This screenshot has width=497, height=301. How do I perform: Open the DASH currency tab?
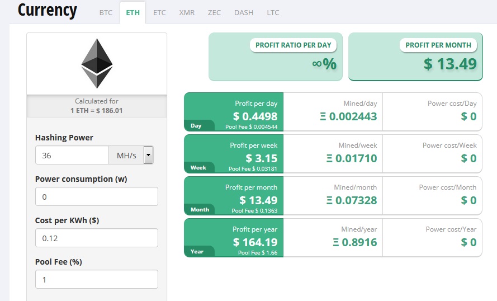point(244,13)
